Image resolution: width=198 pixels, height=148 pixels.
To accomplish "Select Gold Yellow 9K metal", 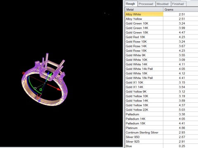I will click(x=161, y=91).
